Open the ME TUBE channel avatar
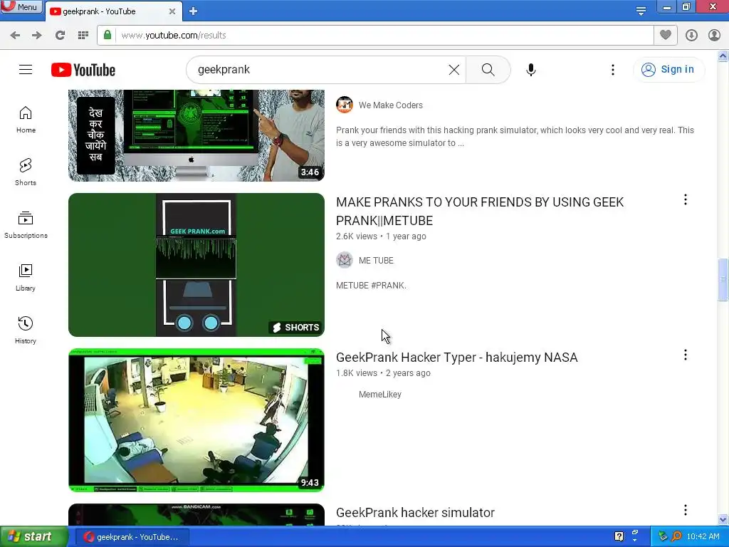 (345, 261)
